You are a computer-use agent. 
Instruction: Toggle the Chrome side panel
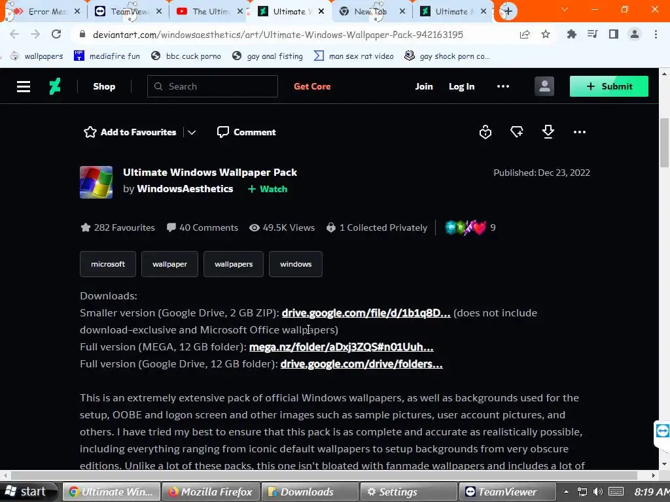coord(614,34)
